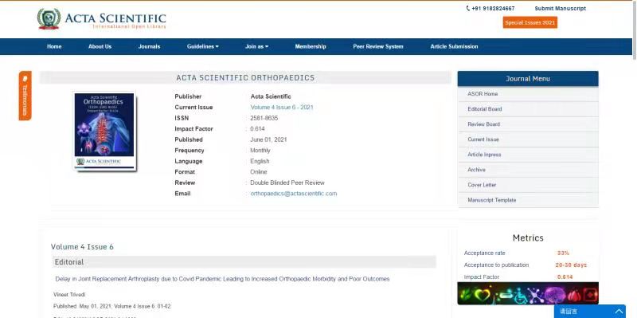This screenshot has height=318, width=637.
Task: Click Acceptance to publication 20-30 days value
Action: coord(571,265)
